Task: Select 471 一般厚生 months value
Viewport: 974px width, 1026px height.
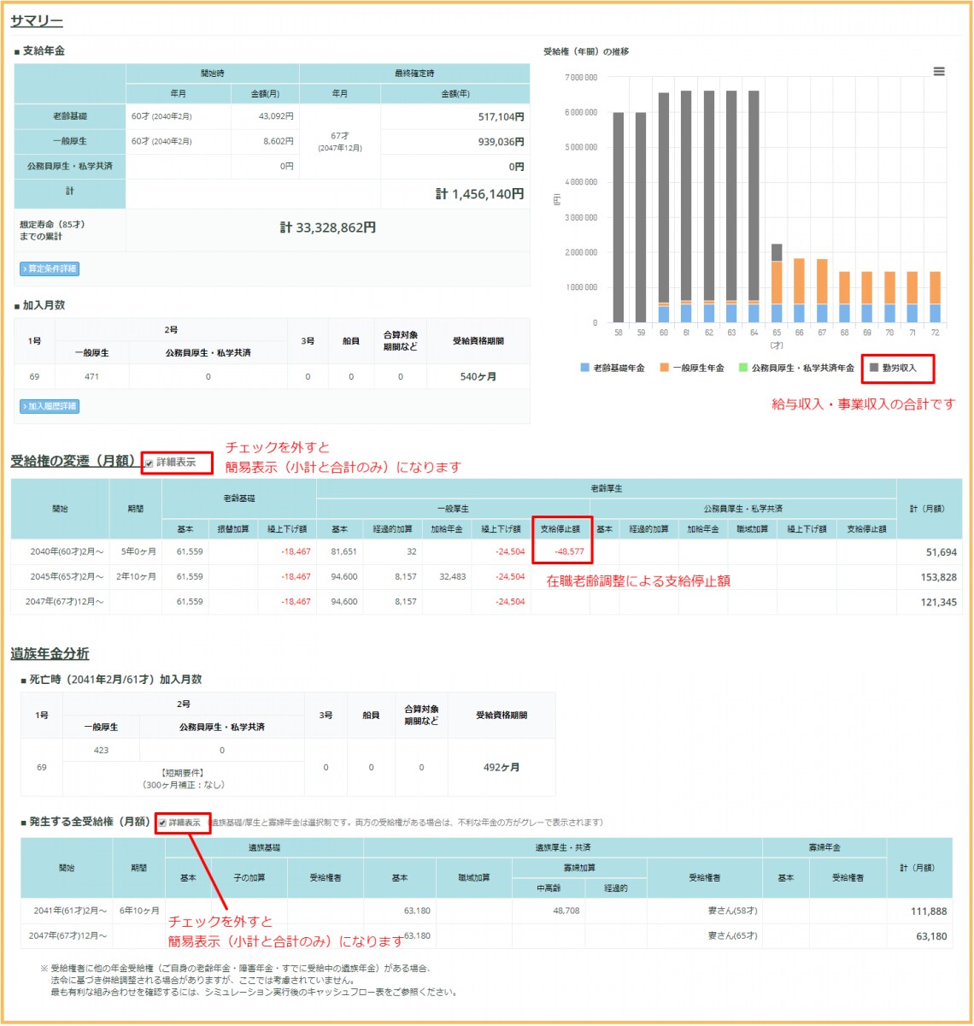Action: (91, 376)
